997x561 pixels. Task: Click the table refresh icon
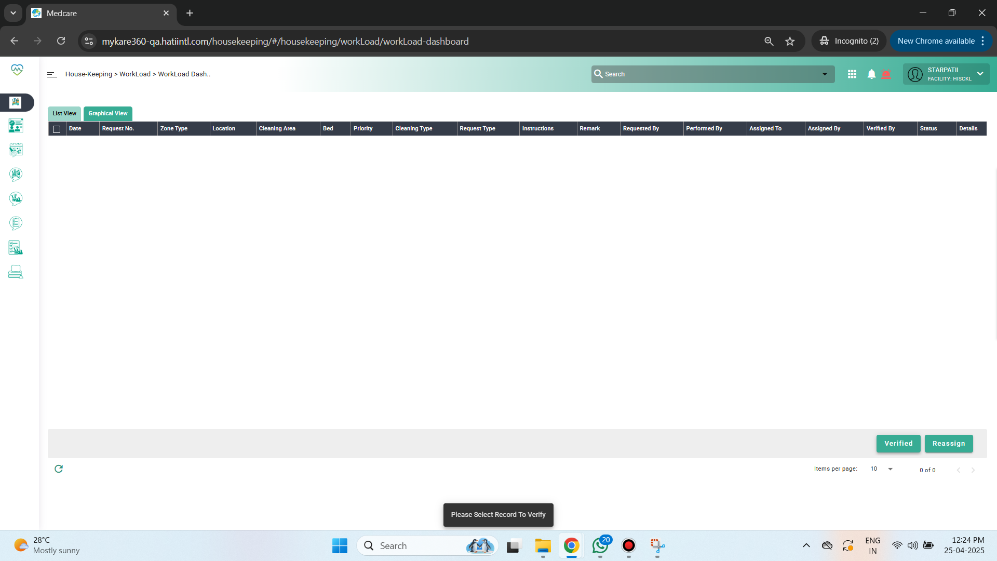coord(59,469)
